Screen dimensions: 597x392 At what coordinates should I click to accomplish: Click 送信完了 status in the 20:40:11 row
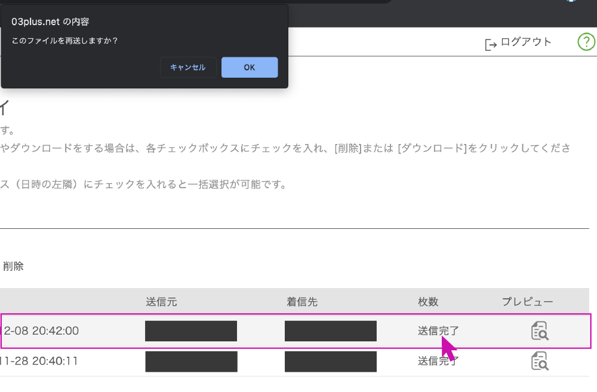pyautogui.click(x=438, y=361)
